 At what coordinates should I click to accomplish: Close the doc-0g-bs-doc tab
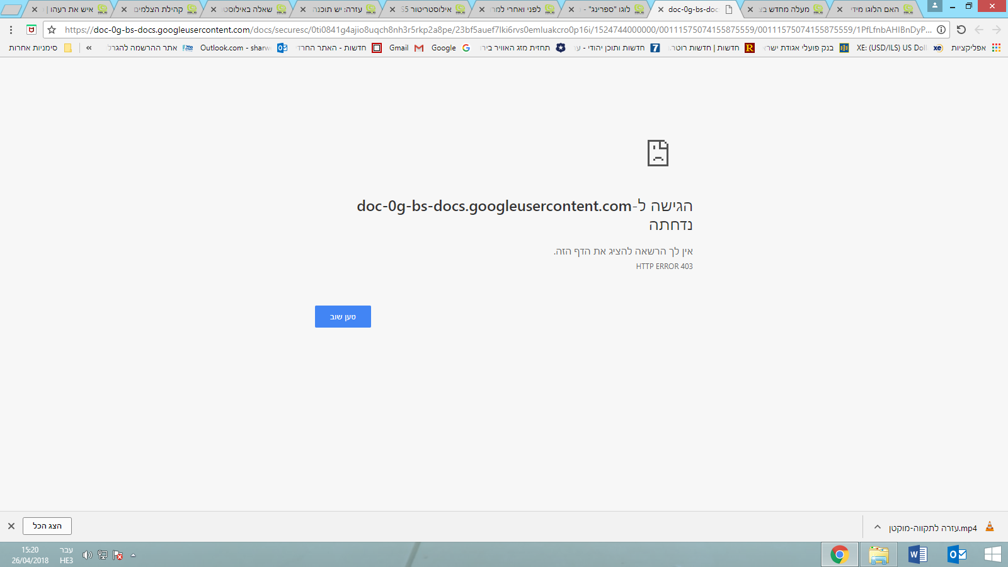[x=661, y=9]
